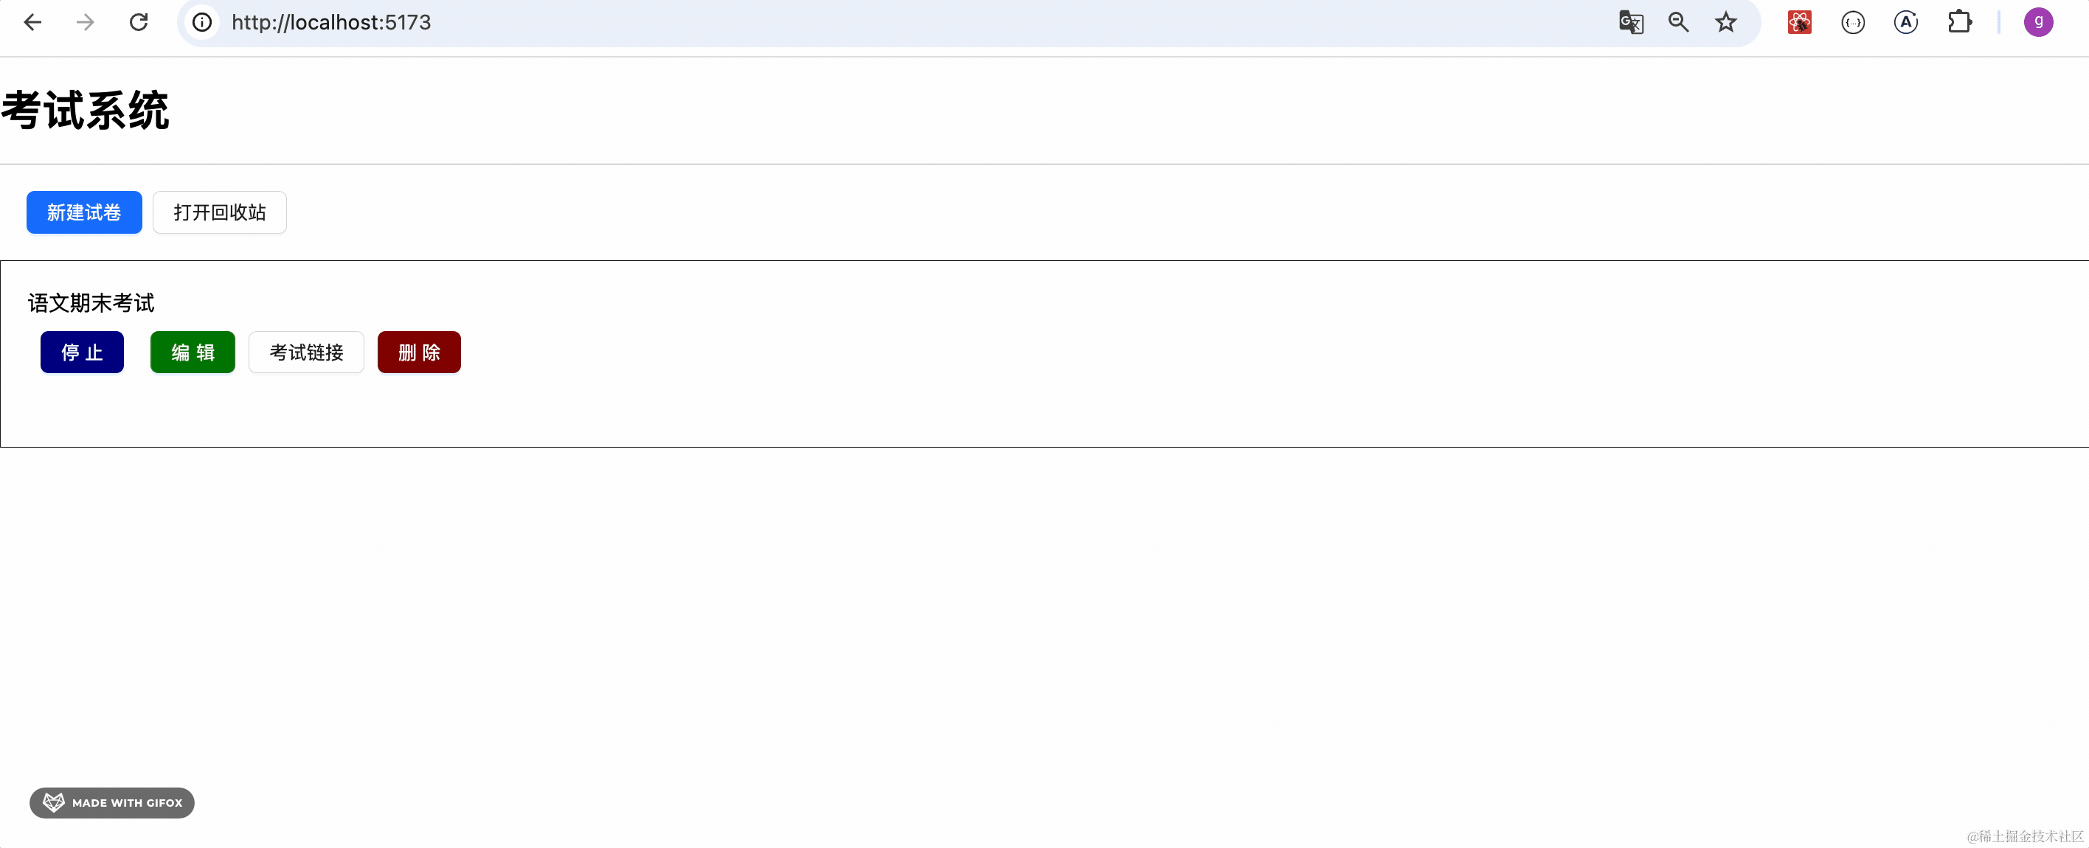Click the 新建试卷 button
This screenshot has width=2089, height=848.
tap(84, 212)
